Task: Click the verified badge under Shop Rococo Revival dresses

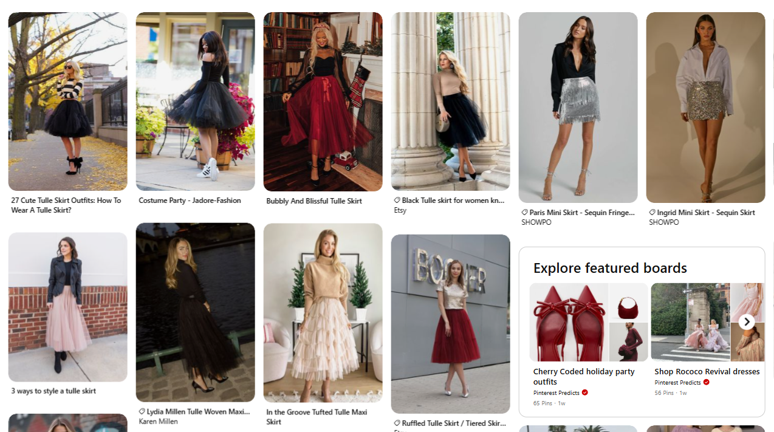Action: [705, 382]
